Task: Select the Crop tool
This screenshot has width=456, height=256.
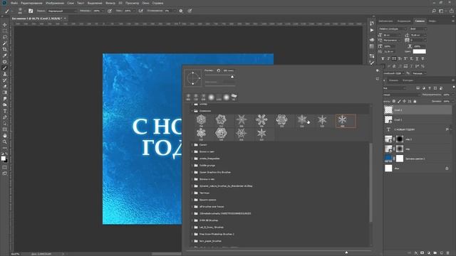Action: click(x=5, y=49)
